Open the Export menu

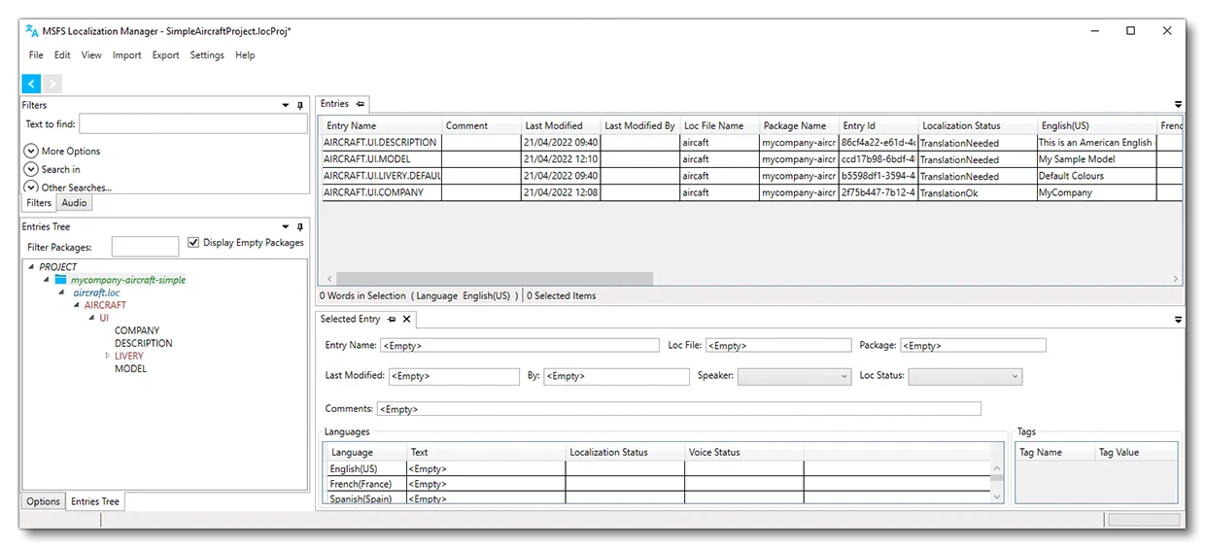(165, 55)
